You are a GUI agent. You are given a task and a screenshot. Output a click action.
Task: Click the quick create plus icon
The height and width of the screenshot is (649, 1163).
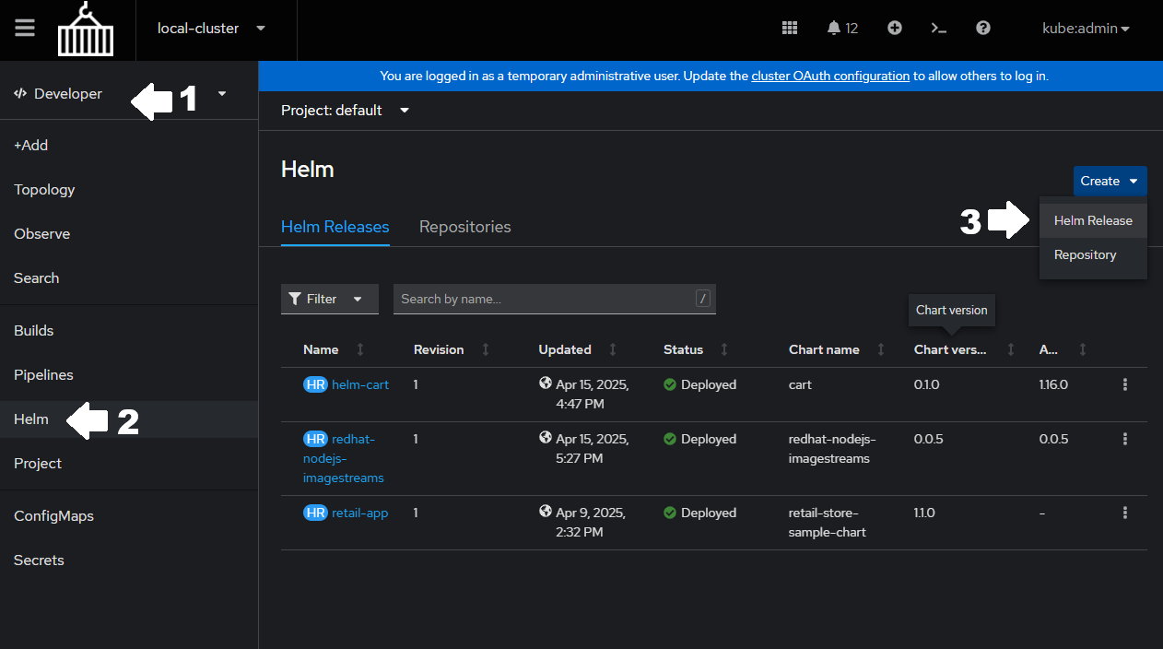coord(894,28)
